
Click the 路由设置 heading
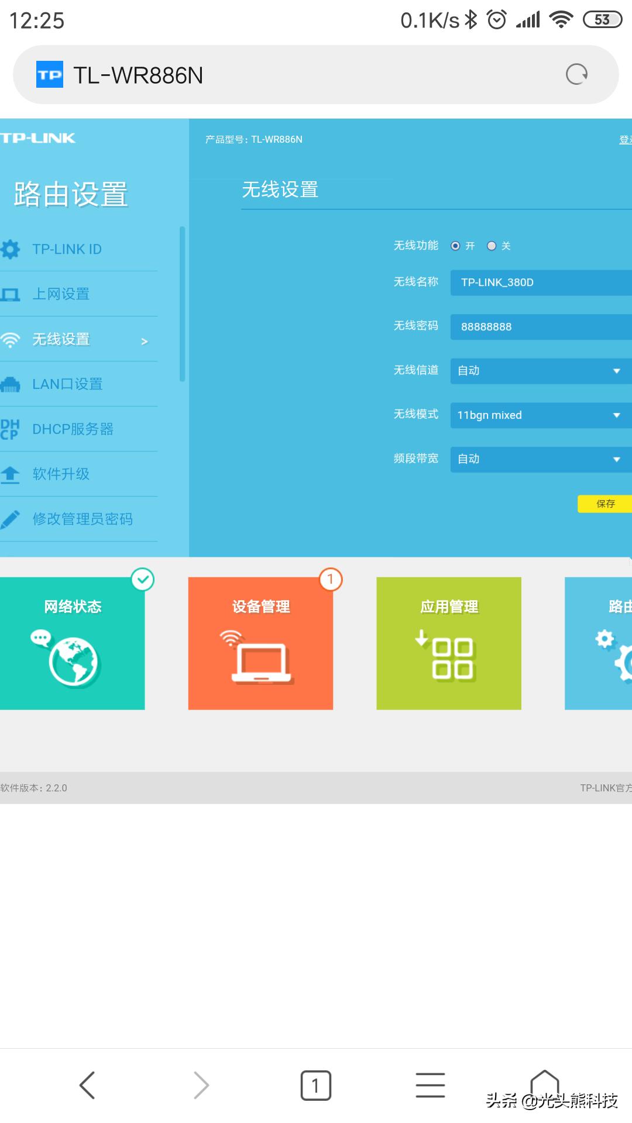coord(71,194)
